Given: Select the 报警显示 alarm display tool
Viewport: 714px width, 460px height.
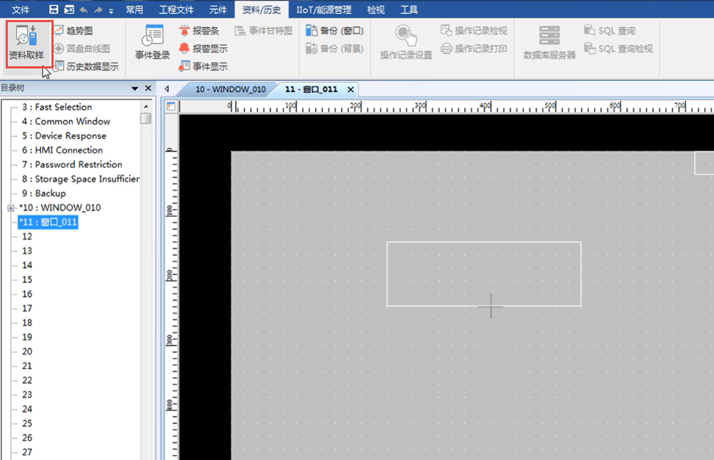Looking at the screenshot, I should point(203,48).
